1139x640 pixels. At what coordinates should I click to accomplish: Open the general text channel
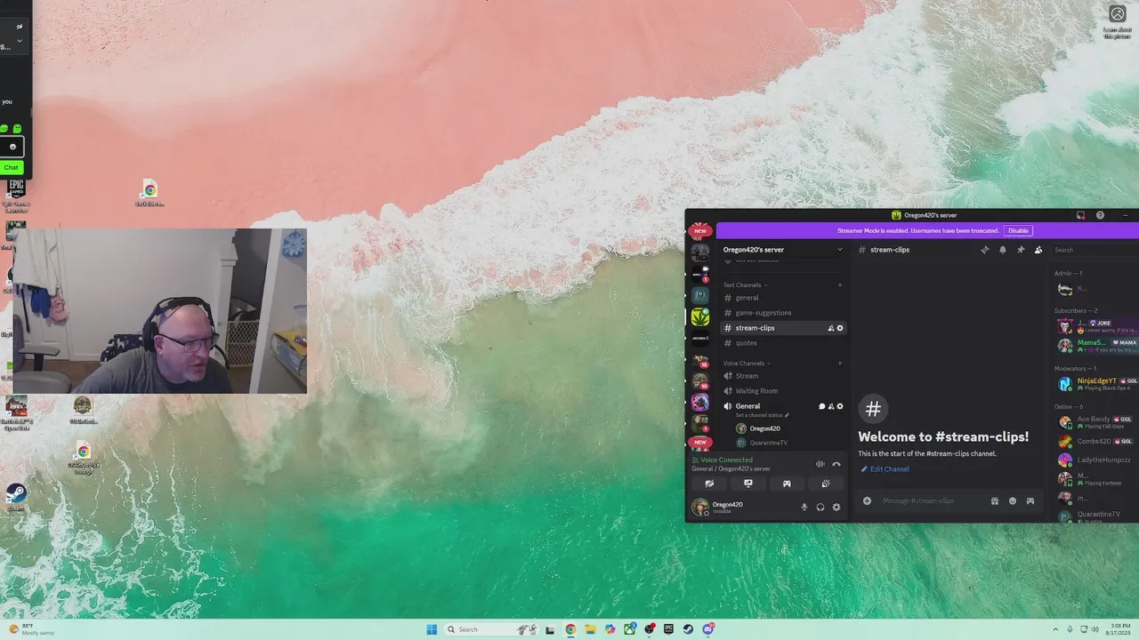(x=782, y=298)
